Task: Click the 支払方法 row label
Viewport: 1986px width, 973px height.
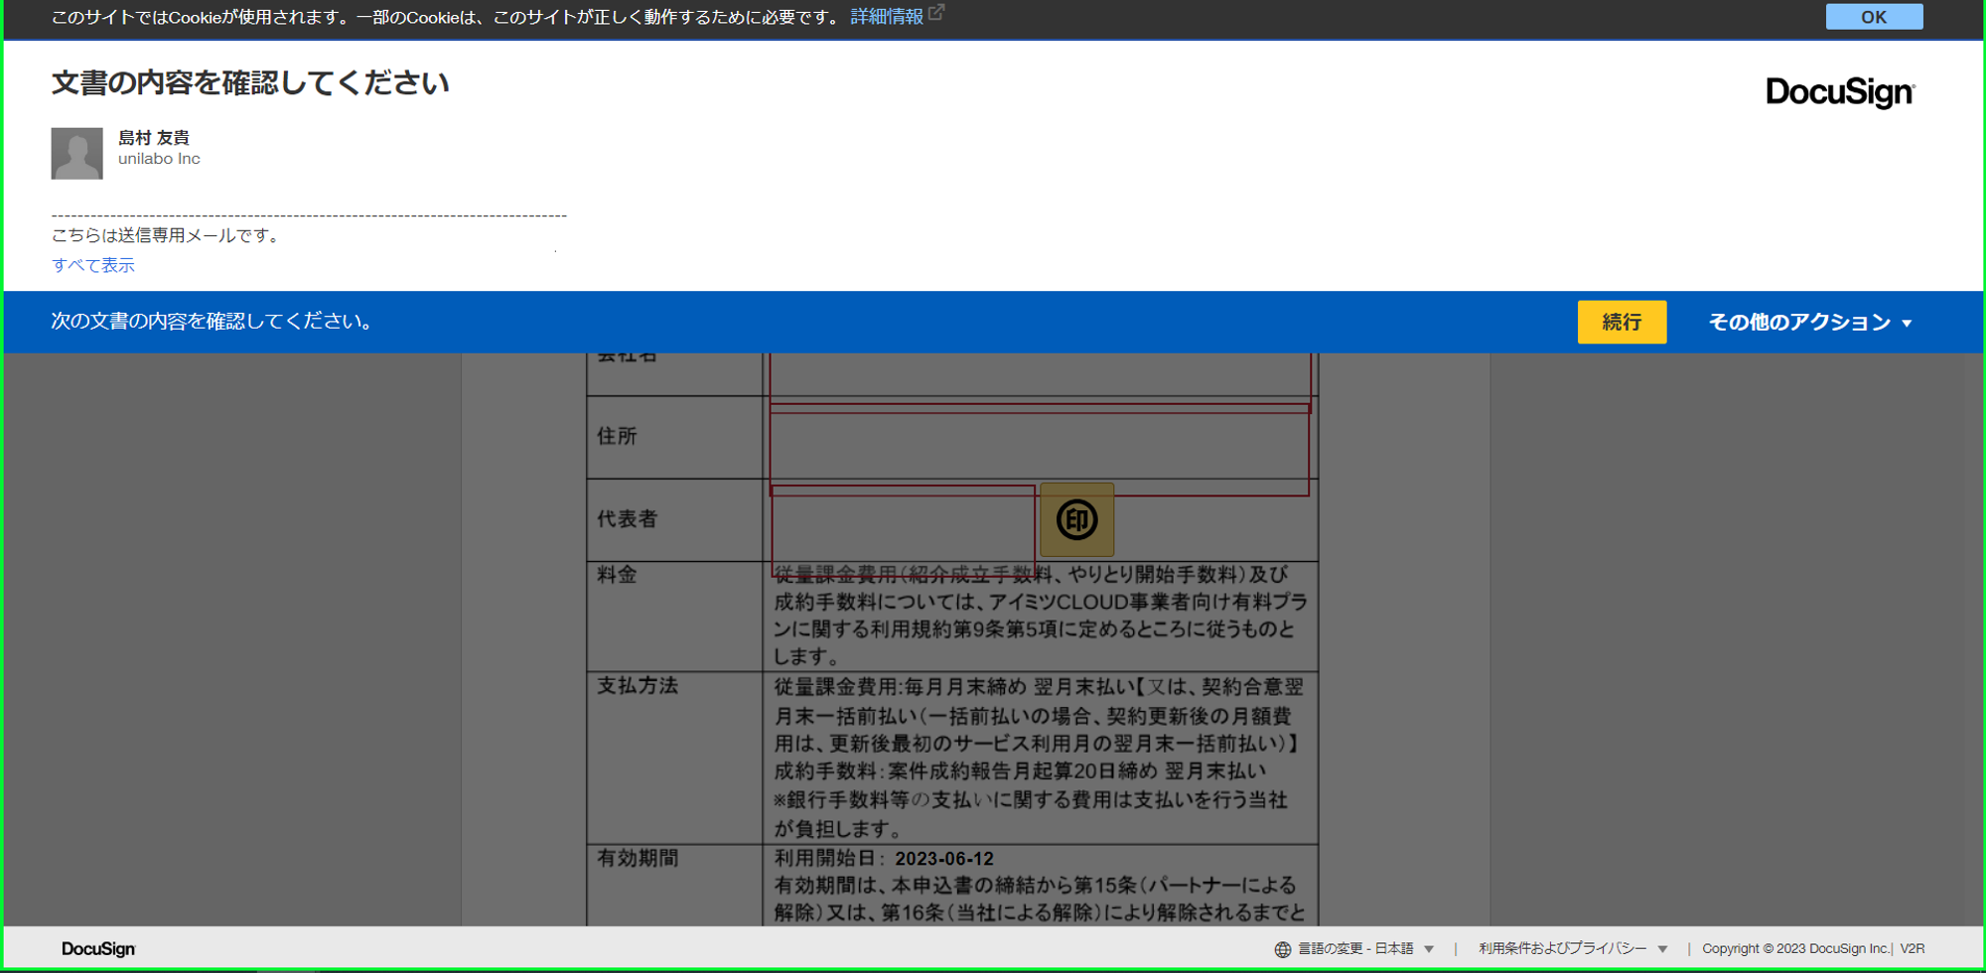Action: pos(638,686)
